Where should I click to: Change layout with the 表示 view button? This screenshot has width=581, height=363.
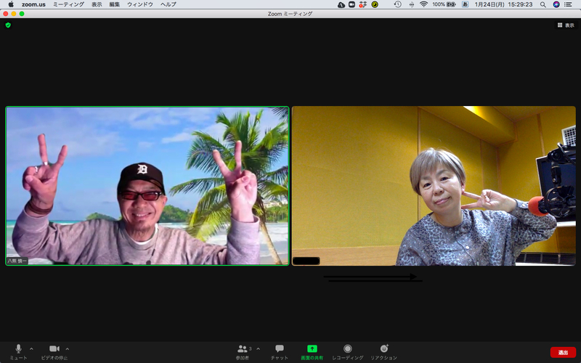coord(565,25)
